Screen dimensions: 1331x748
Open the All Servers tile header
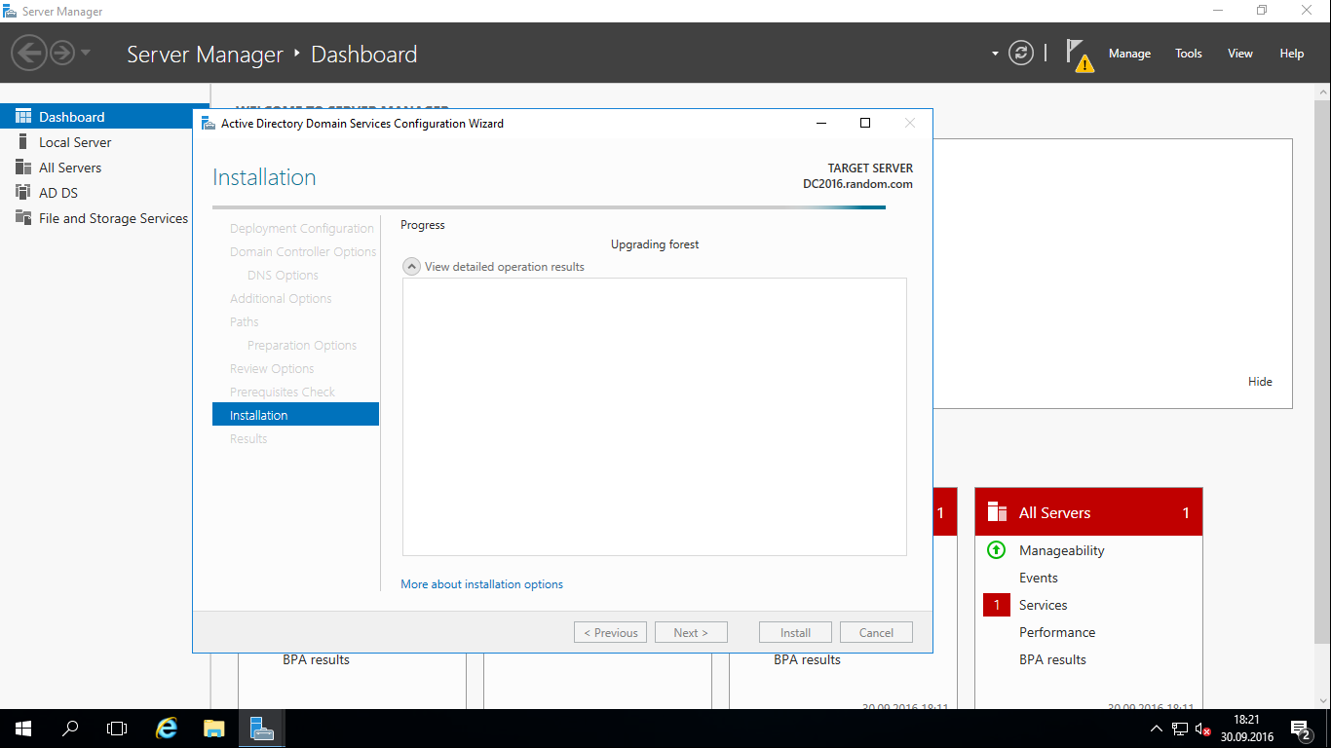click(1088, 512)
